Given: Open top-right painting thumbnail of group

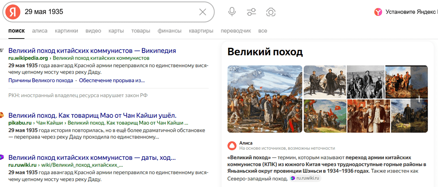Looking at the screenshot, I should (406, 82).
